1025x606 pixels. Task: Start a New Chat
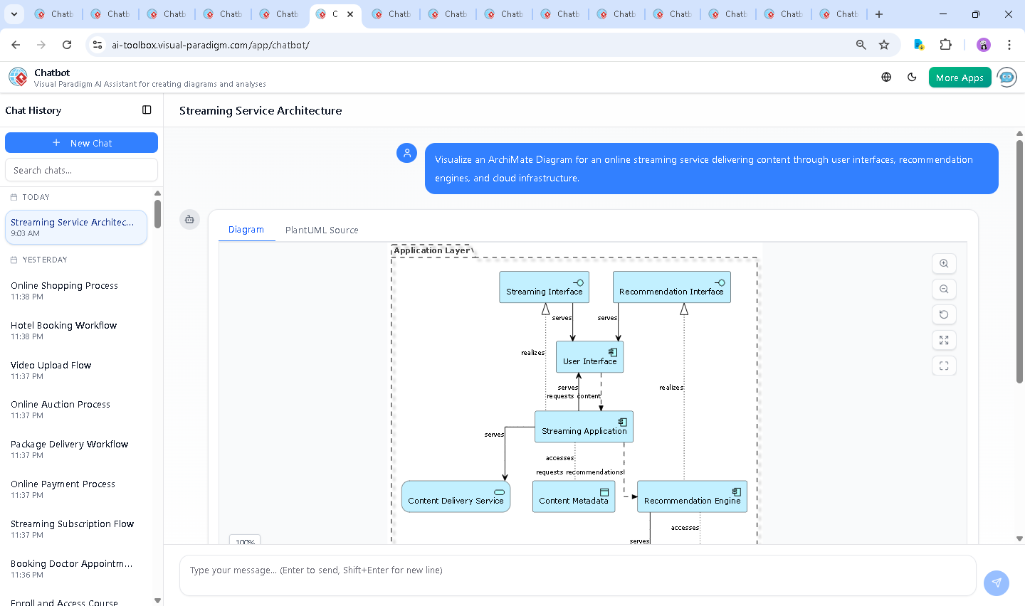[x=81, y=142]
